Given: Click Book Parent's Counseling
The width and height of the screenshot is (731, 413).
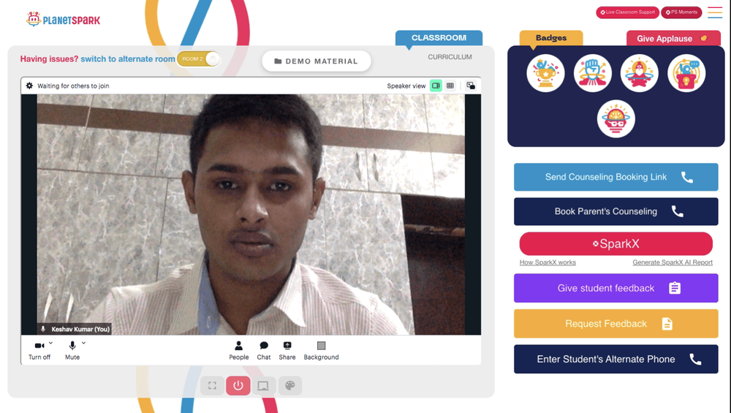Looking at the screenshot, I should 616,211.
